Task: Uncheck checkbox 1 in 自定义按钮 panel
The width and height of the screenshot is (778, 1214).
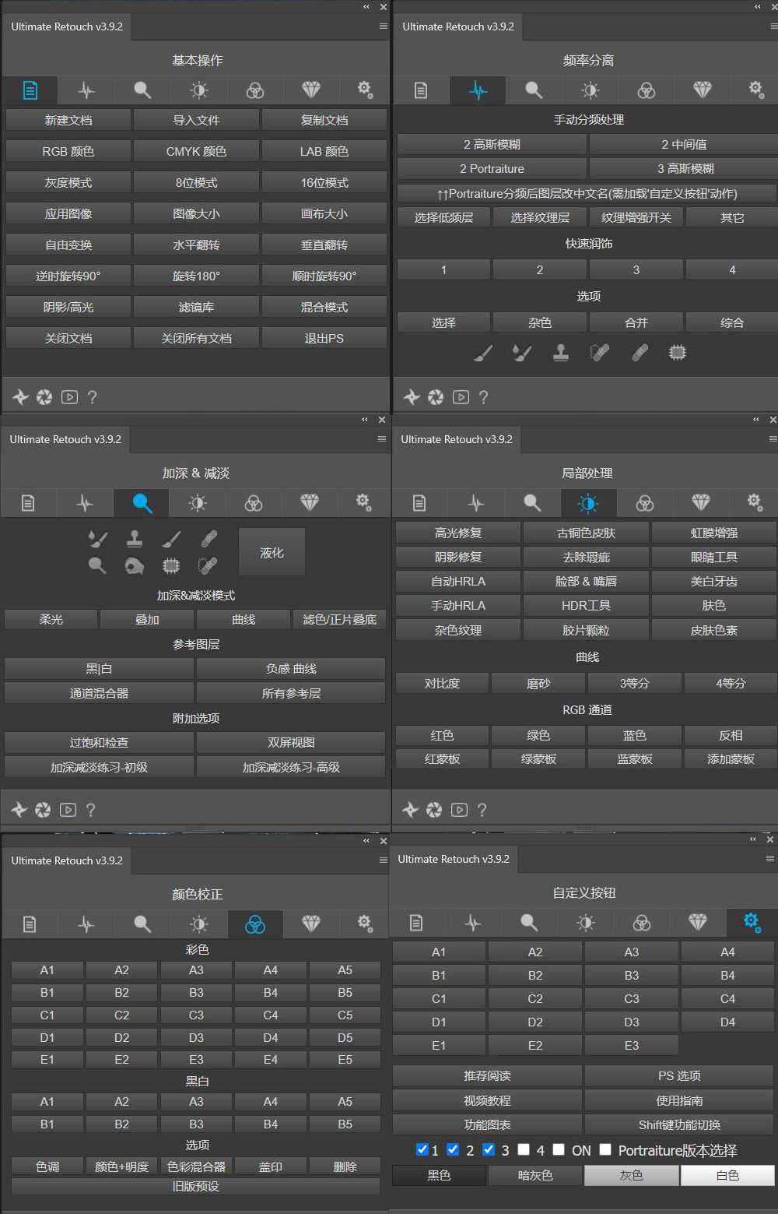Action: 422,1149
